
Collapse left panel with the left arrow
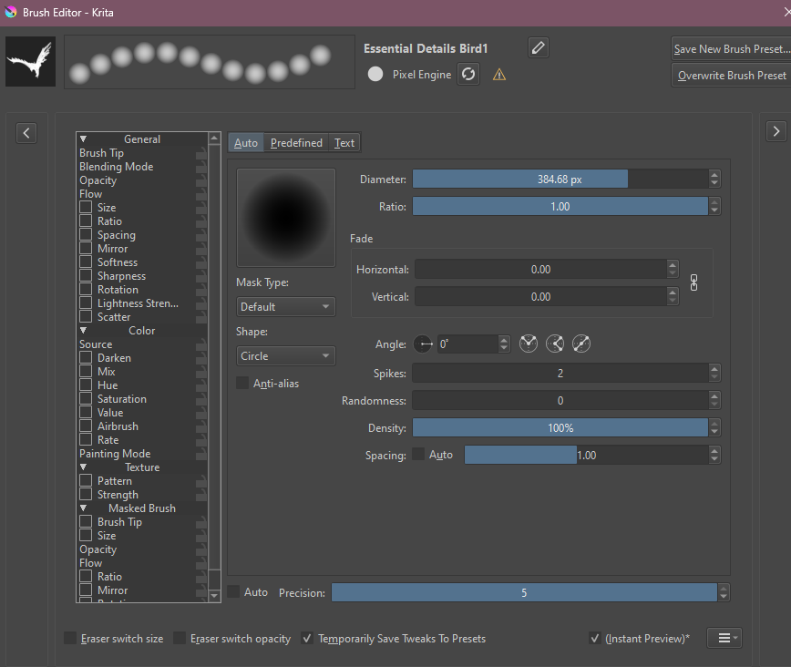(27, 132)
